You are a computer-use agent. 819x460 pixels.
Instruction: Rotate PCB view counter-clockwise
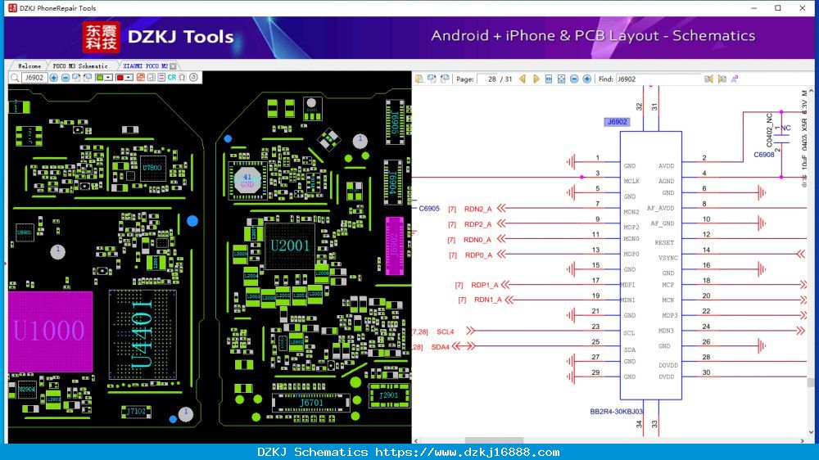click(88, 77)
